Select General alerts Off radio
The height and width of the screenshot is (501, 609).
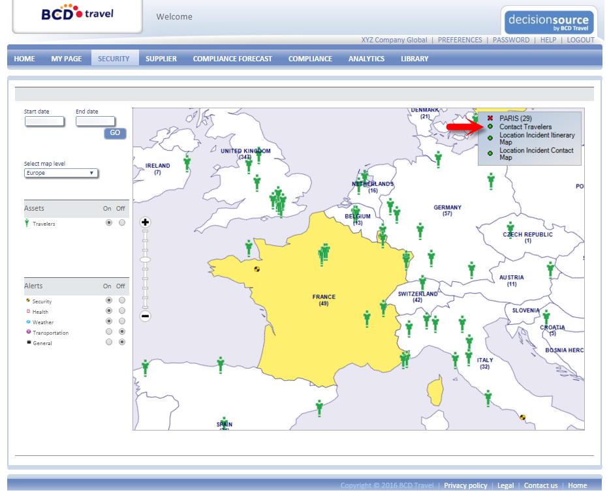point(122,342)
